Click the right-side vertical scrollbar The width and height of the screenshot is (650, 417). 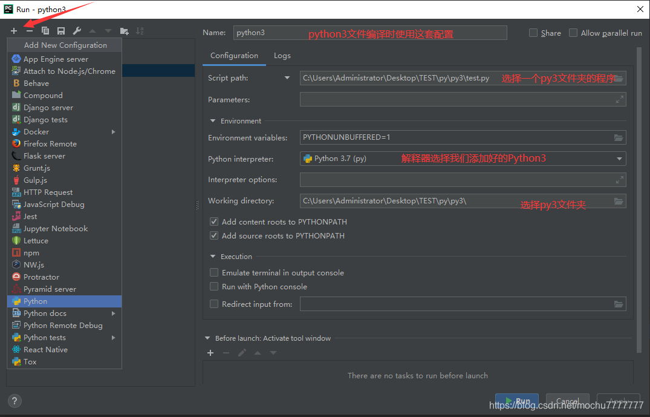pos(639,199)
